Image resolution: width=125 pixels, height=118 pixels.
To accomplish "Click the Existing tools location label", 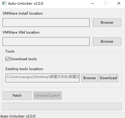I will pyautogui.click(x=24, y=69).
